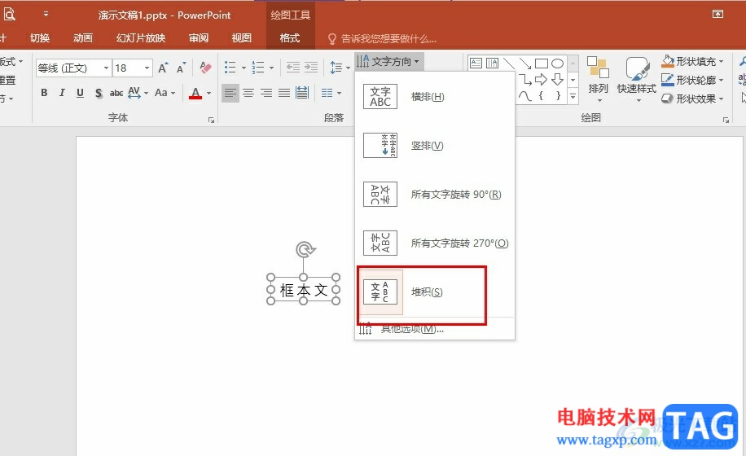This screenshot has height=456, width=746.
Task: Open ribbon display options
Action: 718,15
